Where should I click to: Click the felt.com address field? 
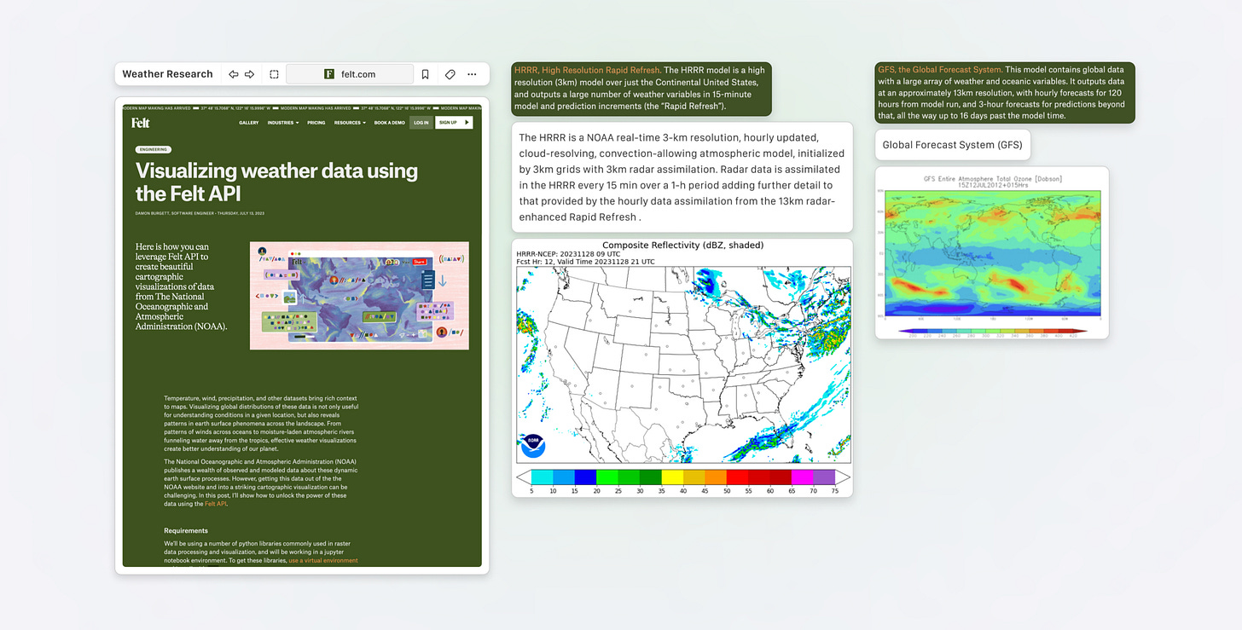click(x=350, y=74)
